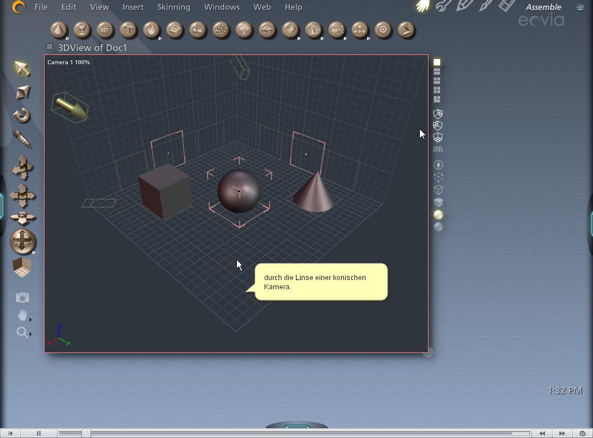The image size is (593, 438).
Task: Toggle the bottom floor plane
Action: pyautogui.click(x=438, y=137)
